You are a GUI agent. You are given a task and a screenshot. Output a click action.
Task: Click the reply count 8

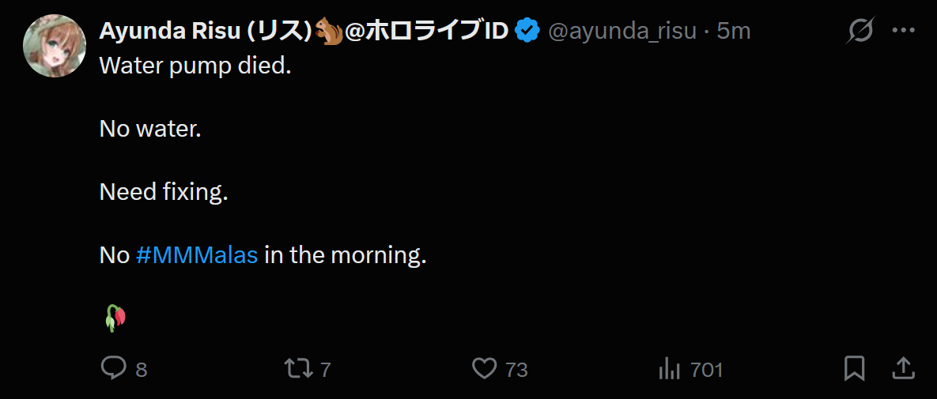coord(141,370)
